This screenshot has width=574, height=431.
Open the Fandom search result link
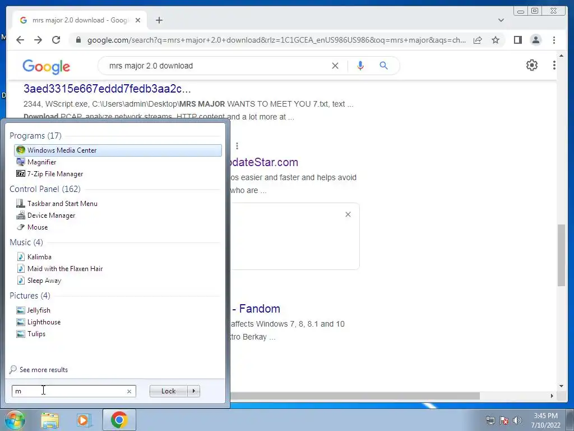click(x=256, y=309)
